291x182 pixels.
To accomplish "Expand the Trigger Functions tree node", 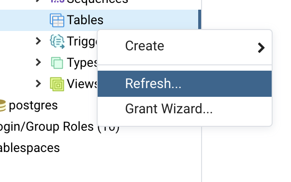I will coord(38,41).
